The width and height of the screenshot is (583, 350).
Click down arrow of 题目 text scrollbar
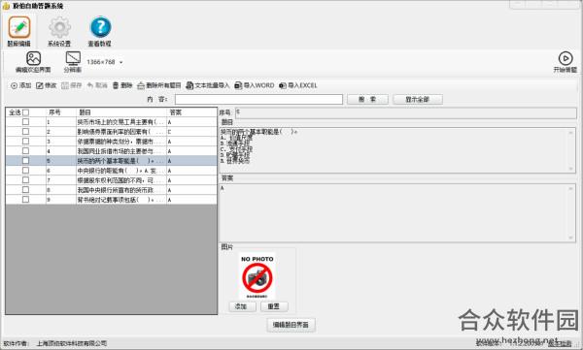pyautogui.click(x=571, y=169)
